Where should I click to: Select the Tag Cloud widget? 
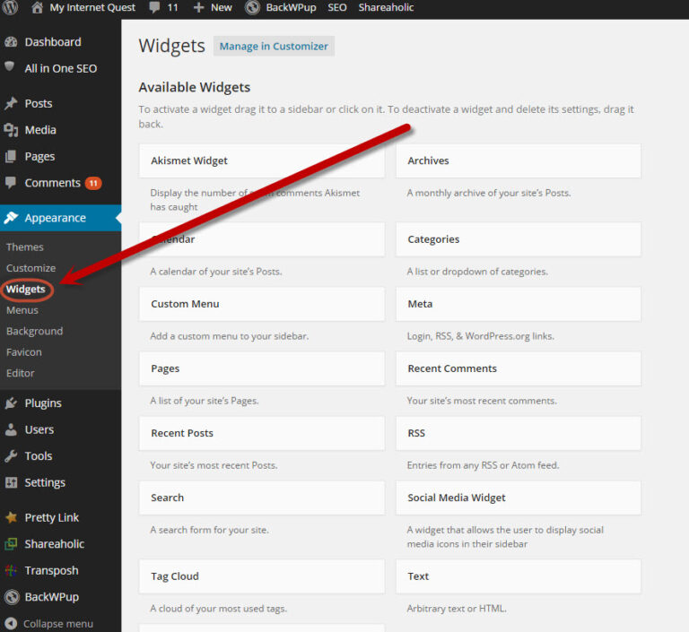pos(262,576)
